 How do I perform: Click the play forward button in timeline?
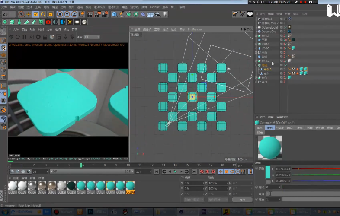(x=175, y=172)
